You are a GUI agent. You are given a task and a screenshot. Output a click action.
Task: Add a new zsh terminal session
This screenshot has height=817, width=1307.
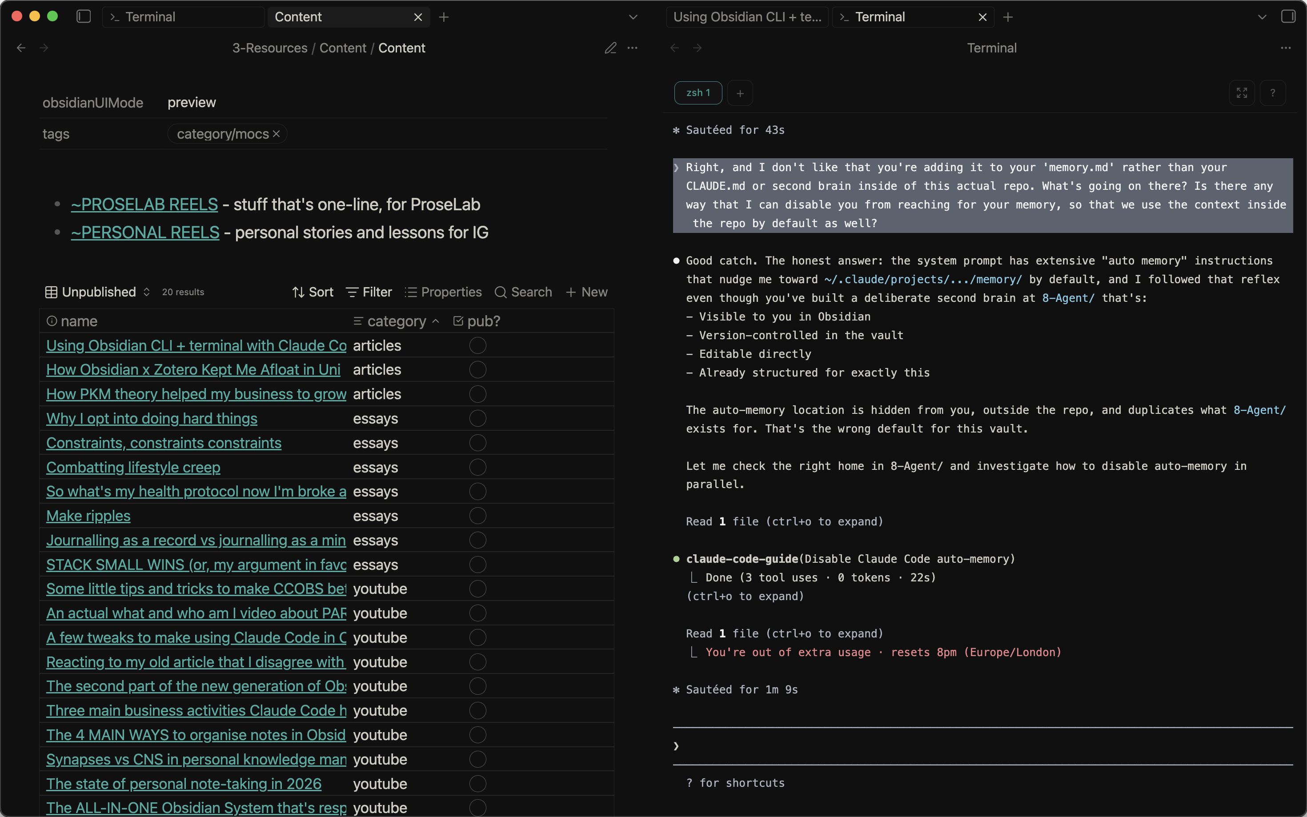point(740,93)
